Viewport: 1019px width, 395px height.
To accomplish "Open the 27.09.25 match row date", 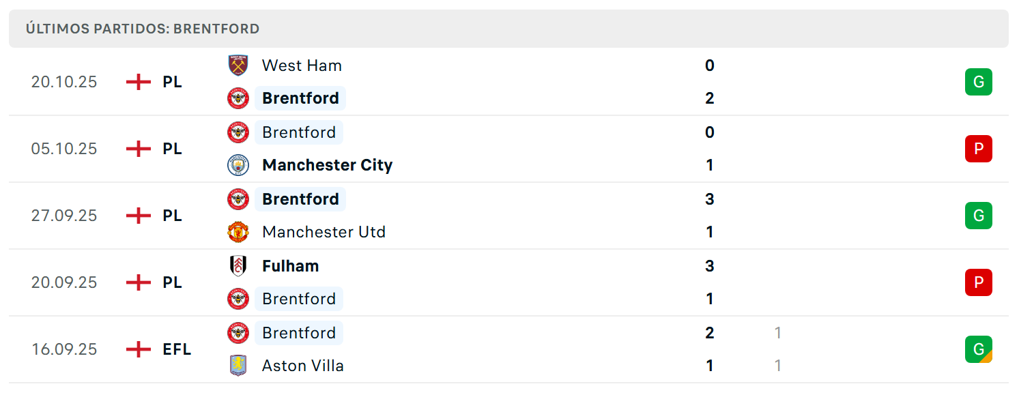I will (x=64, y=216).
